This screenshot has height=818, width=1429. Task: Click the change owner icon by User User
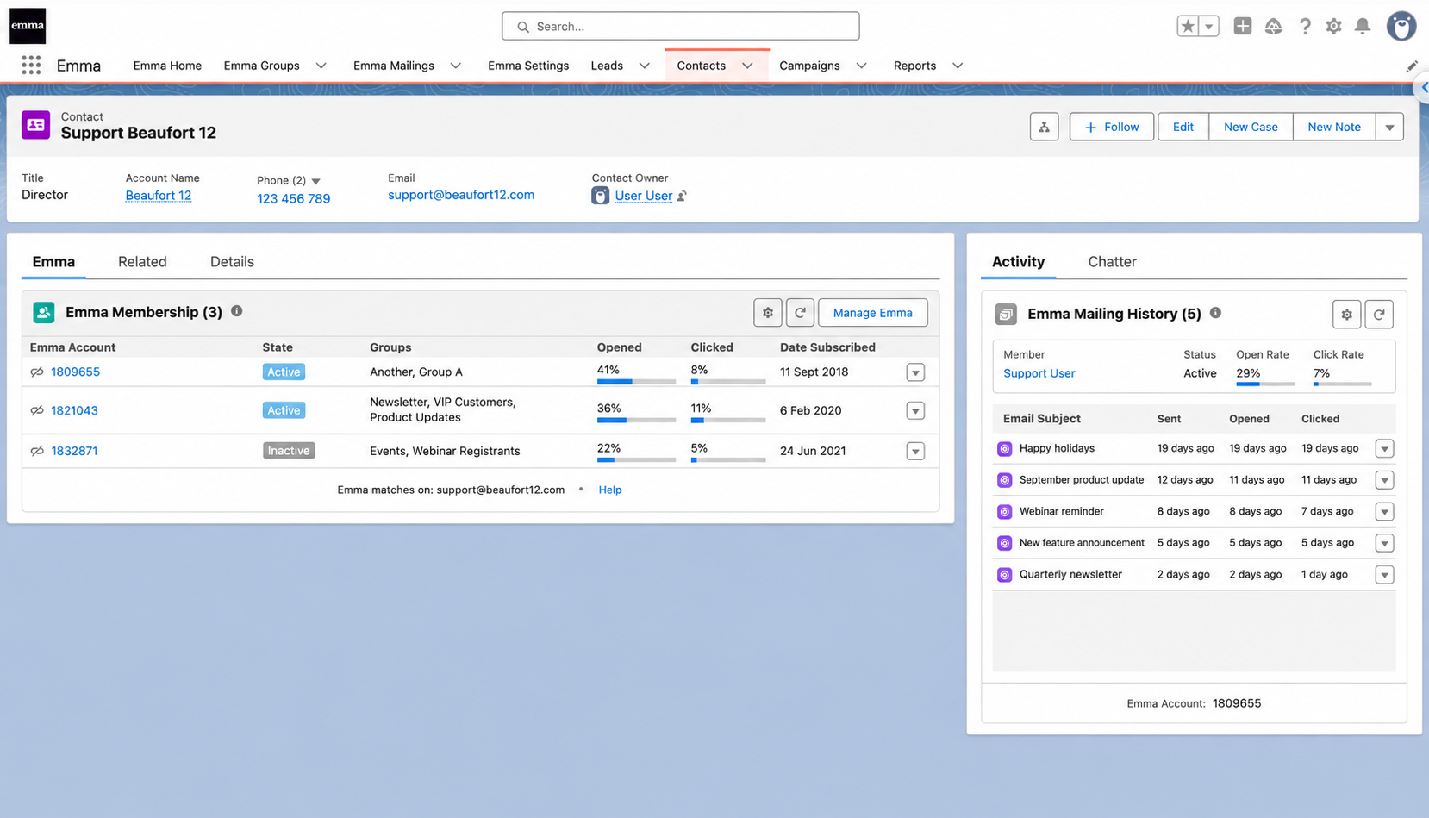(x=682, y=197)
